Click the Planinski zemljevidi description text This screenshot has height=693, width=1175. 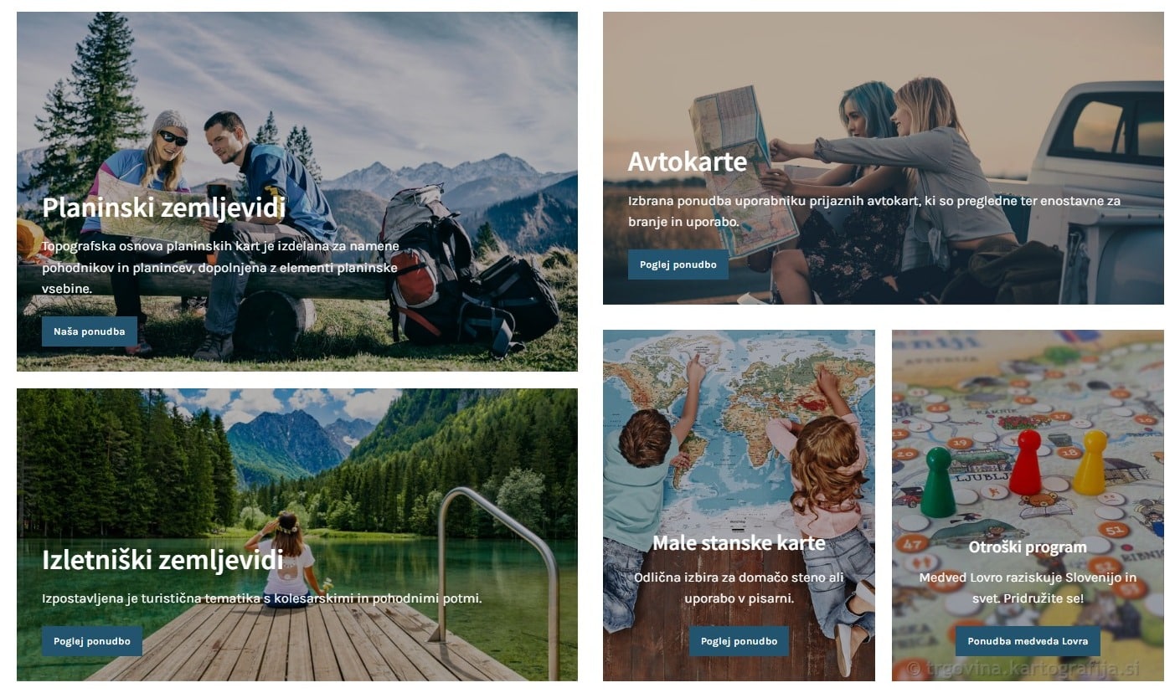220,267
